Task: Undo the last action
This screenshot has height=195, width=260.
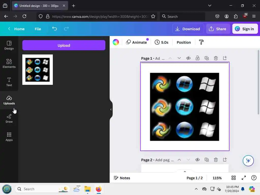Action: click(x=55, y=29)
